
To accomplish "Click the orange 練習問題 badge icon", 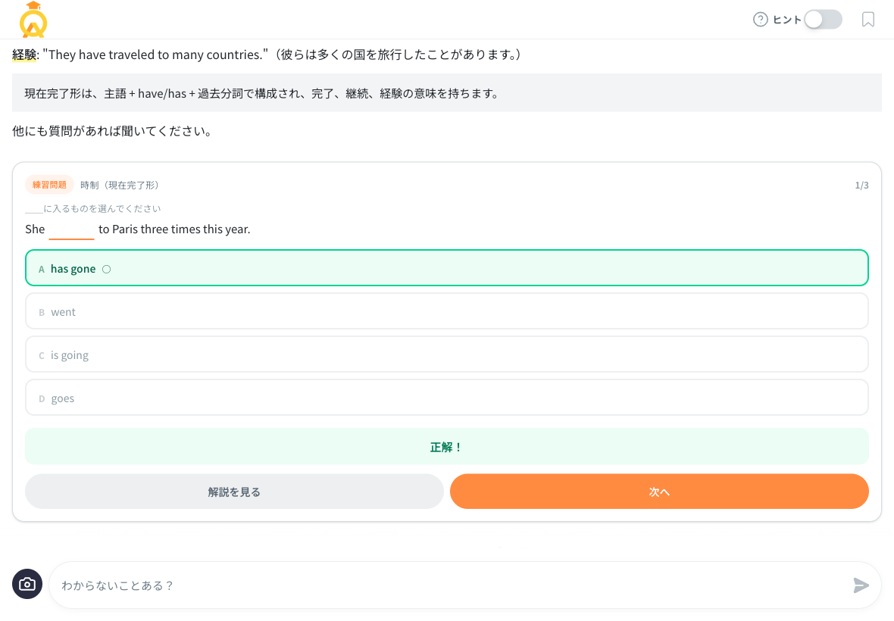I will pos(50,184).
